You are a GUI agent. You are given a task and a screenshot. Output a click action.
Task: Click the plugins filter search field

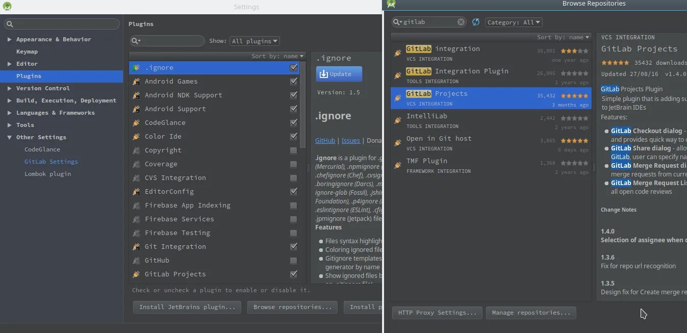168,41
